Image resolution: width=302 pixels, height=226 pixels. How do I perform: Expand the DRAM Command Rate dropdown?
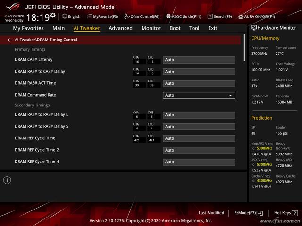[x=199, y=95]
